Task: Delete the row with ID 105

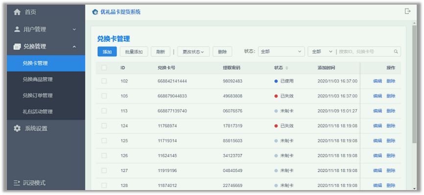Action: 391,96
